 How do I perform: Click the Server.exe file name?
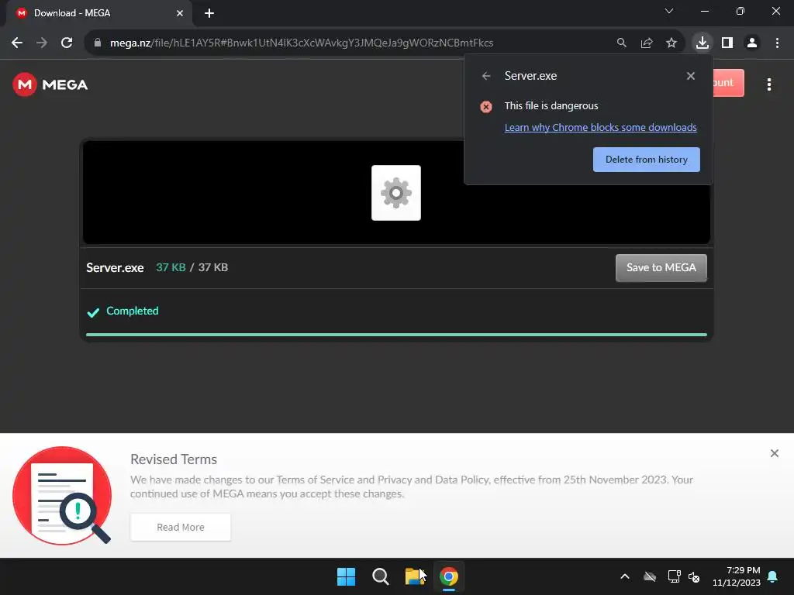115,267
